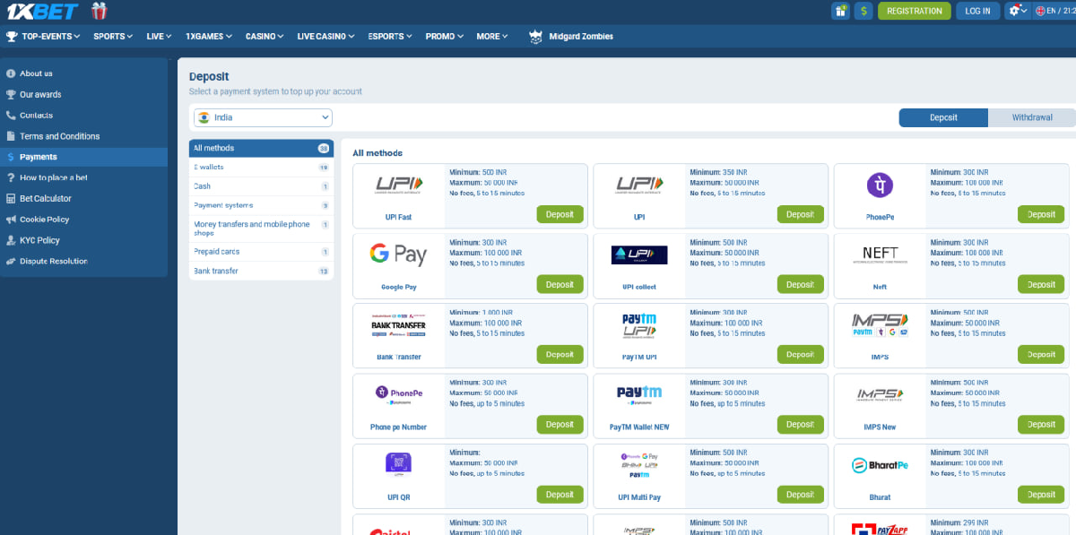Expand the ESPORTS menu

pos(390,37)
